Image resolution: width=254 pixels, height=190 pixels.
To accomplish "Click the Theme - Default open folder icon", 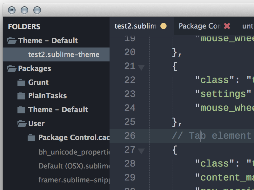I will coord(11,41).
